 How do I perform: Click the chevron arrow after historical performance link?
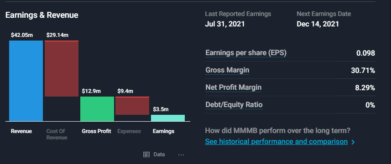[353, 142]
